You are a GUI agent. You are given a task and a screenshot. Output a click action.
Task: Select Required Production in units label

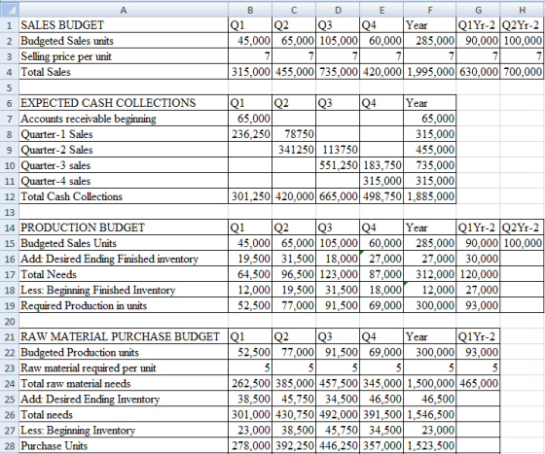(x=124, y=305)
